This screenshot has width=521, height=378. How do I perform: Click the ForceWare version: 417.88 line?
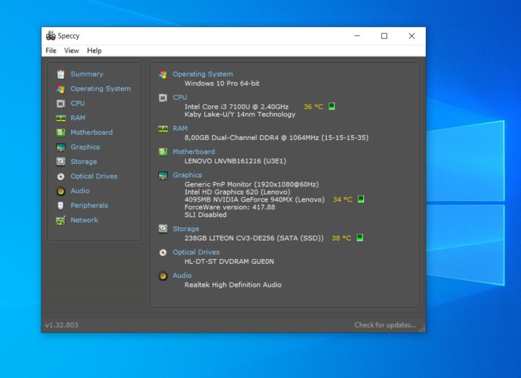pyautogui.click(x=230, y=207)
